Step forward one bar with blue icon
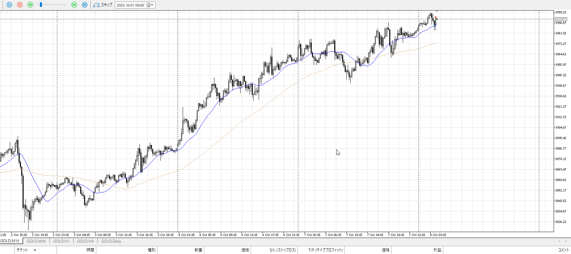Screen dimensions: 571x254 tap(84, 5)
